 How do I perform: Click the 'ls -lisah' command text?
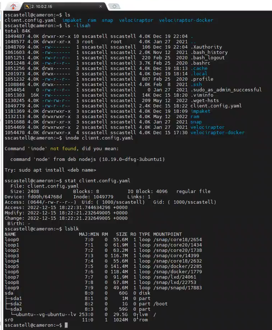pos(78,25)
